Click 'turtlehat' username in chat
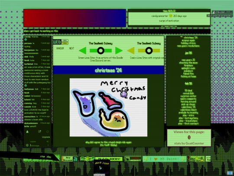Viewport: 234px width, 176px height. (x=29, y=64)
